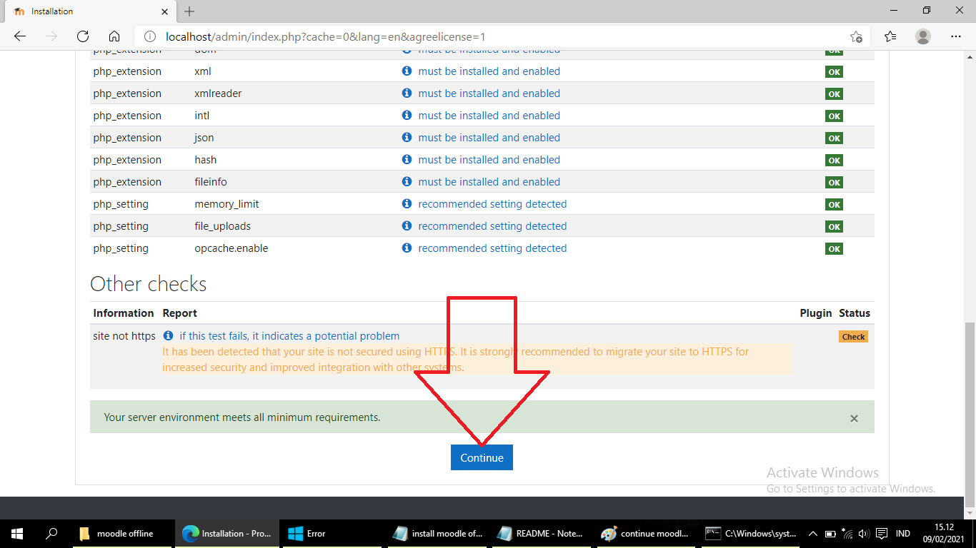This screenshot has width=976, height=548.
Task: Refresh the Installation page
Action: coord(82,36)
